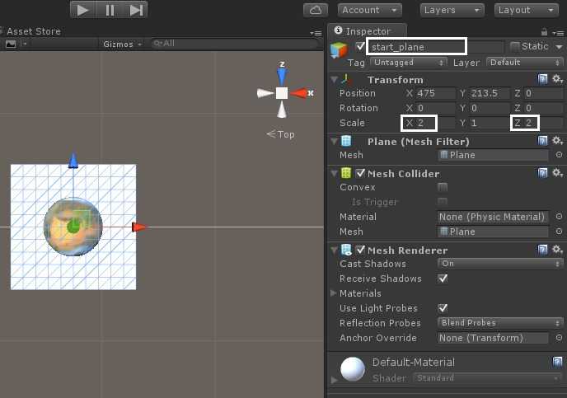Click the Scale X field
567x398 pixels.
click(435, 123)
